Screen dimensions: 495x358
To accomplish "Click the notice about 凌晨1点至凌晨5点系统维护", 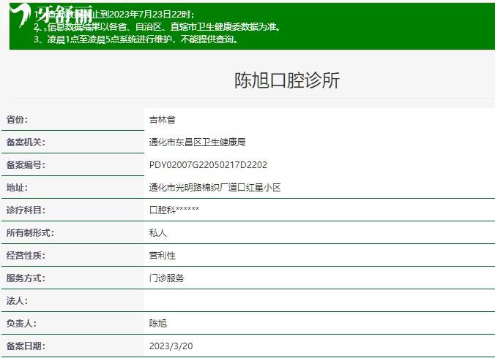I will coord(135,39).
